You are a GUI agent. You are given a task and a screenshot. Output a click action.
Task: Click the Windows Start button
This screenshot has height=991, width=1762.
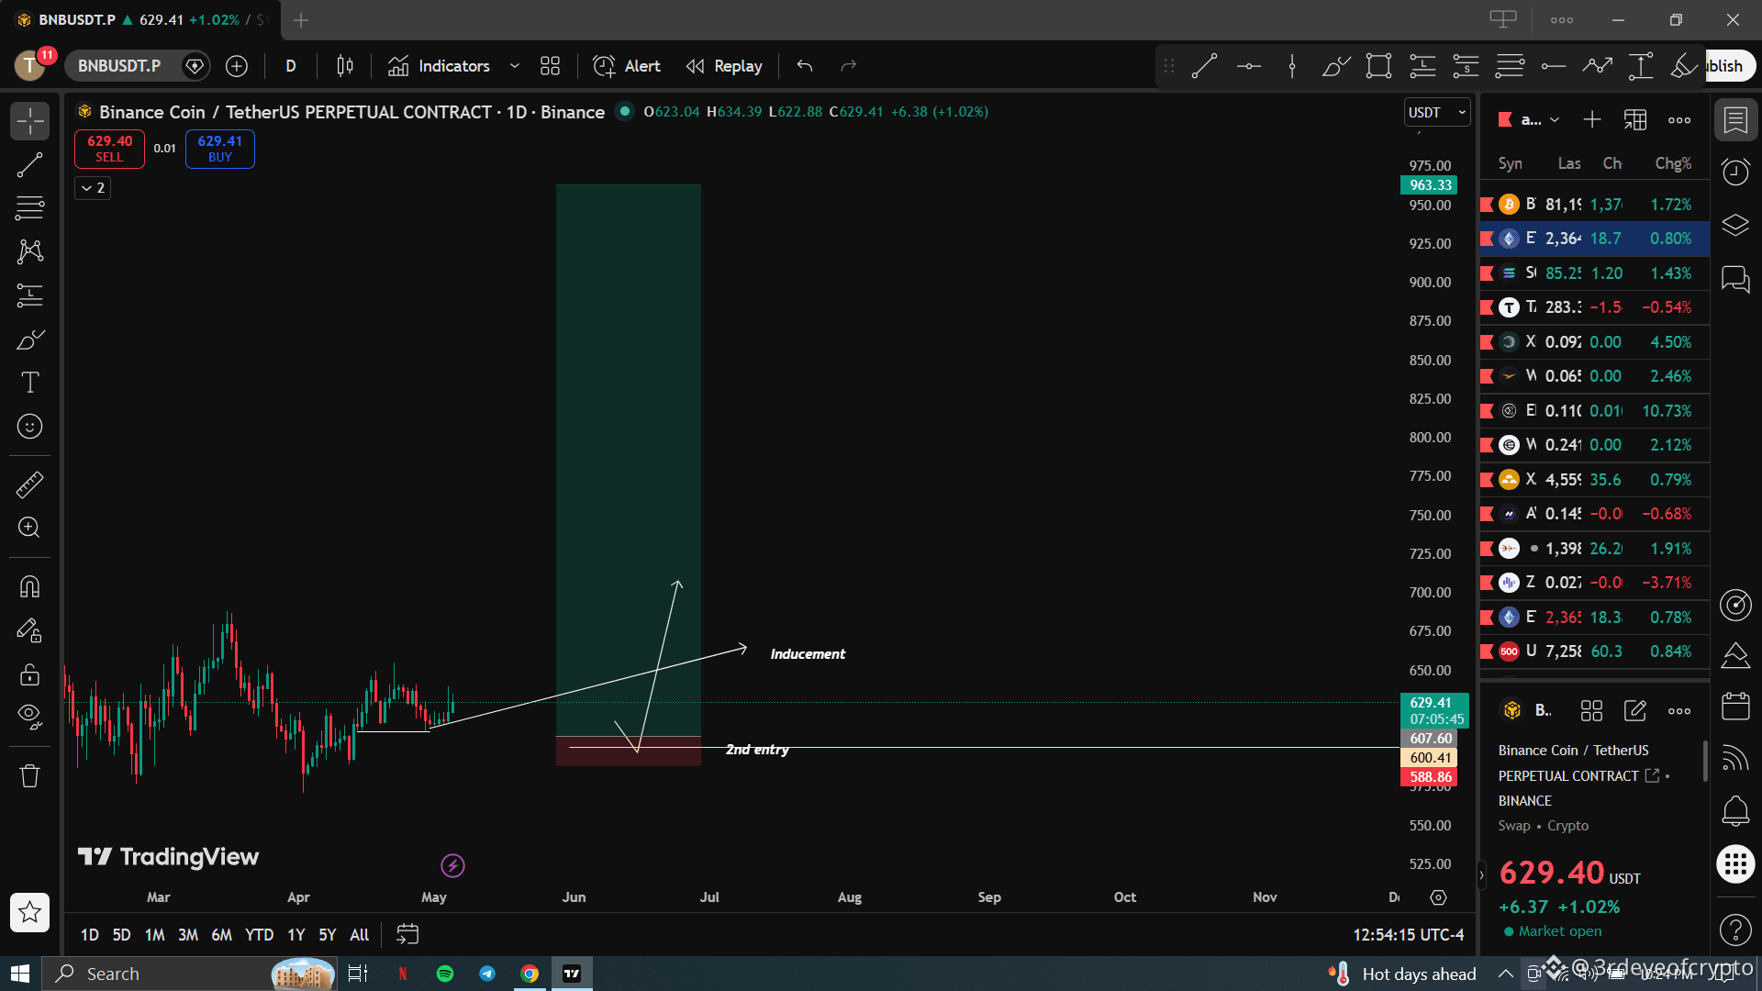click(x=20, y=974)
